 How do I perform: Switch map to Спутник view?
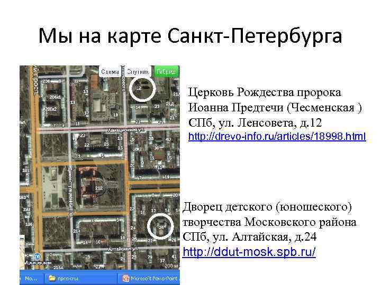tap(138, 72)
